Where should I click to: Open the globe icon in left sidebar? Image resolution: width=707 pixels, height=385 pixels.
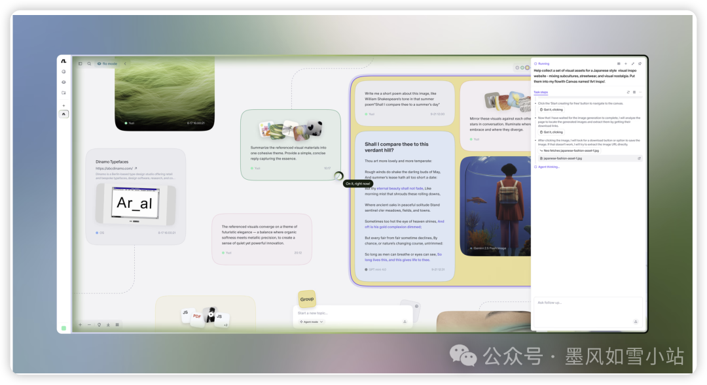[63, 72]
